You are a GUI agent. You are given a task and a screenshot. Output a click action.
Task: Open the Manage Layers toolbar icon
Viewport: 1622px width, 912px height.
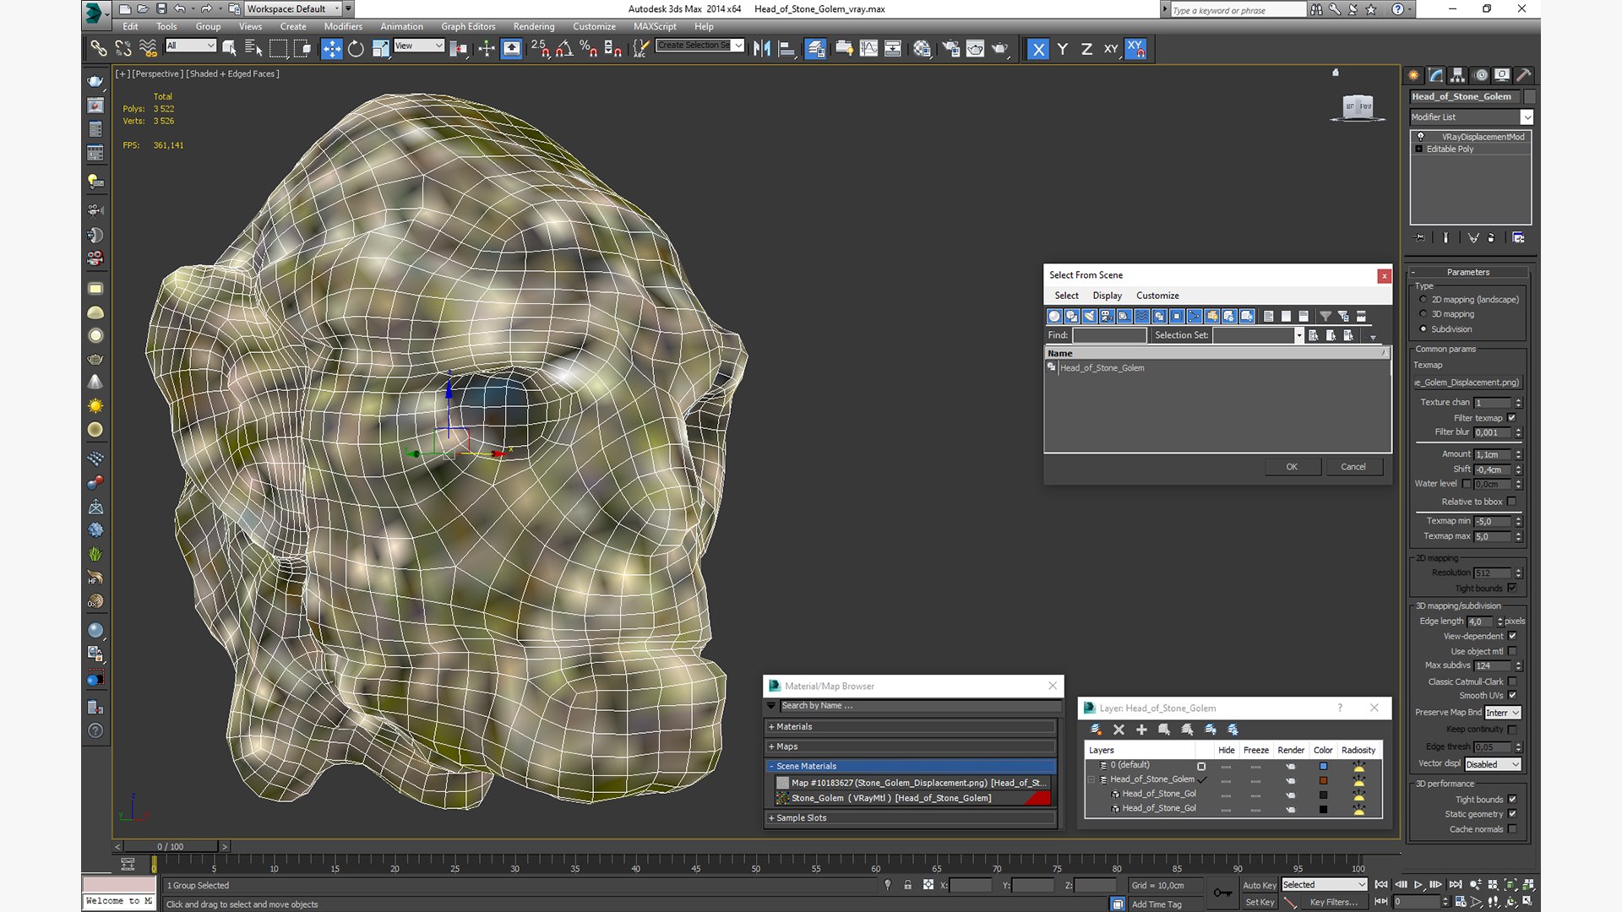pyautogui.click(x=815, y=49)
